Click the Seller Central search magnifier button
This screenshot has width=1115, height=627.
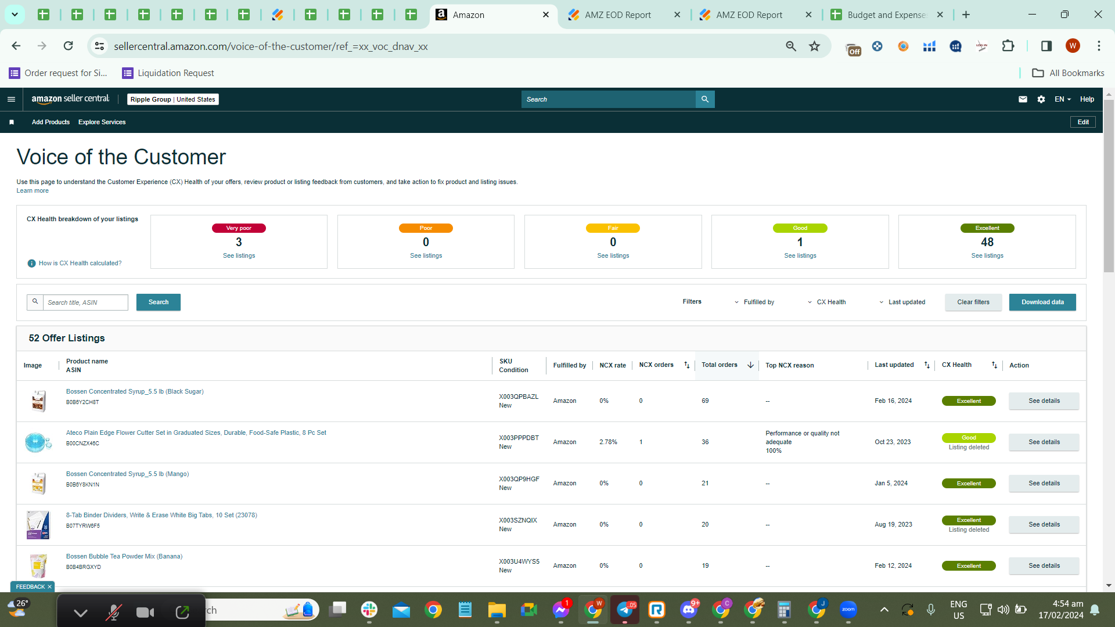[705, 99]
